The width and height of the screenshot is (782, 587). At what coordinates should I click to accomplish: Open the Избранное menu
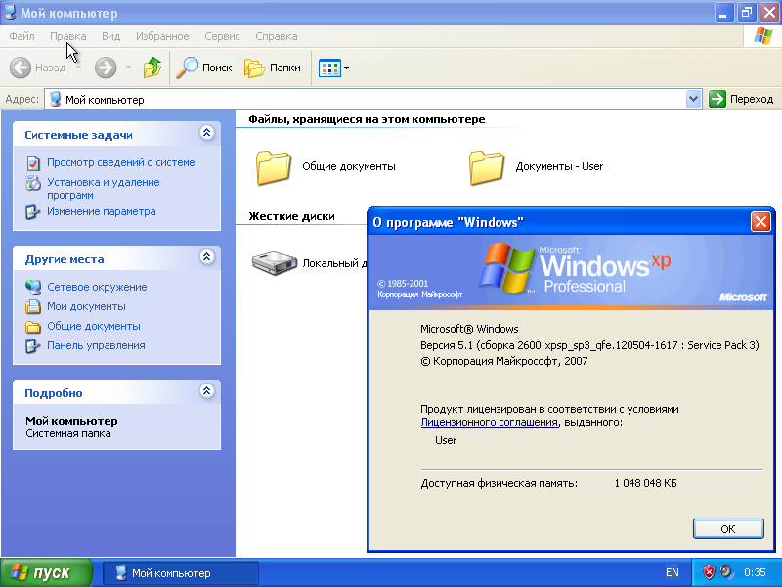[162, 36]
